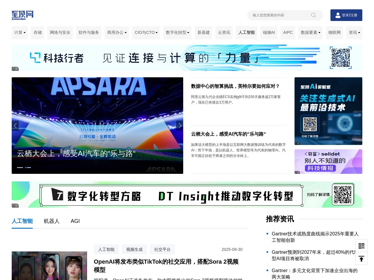Click the 视频生成 tag button

pyautogui.click(x=134, y=249)
